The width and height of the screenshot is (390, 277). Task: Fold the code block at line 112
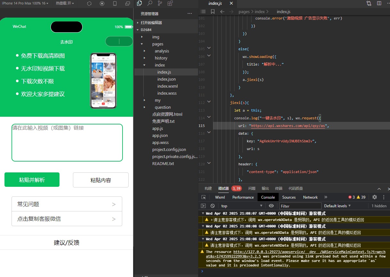point(209,102)
